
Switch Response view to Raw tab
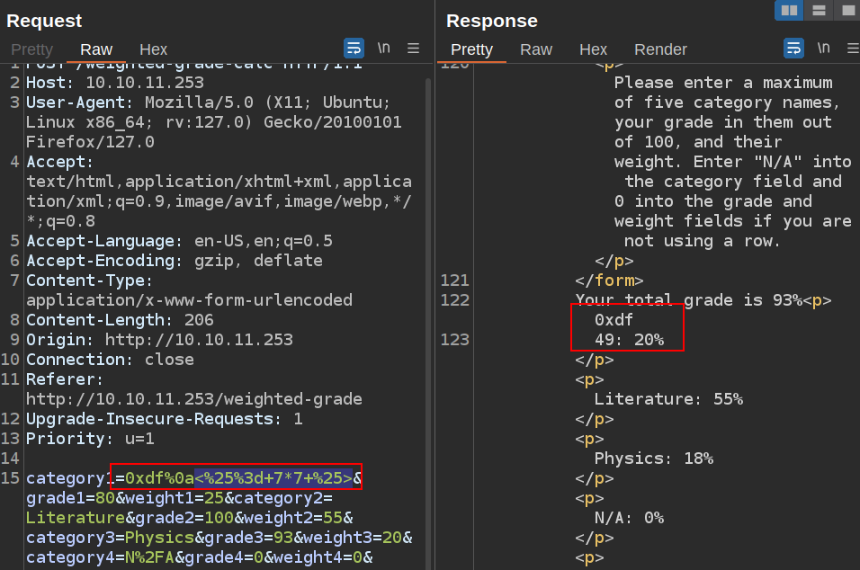point(536,49)
